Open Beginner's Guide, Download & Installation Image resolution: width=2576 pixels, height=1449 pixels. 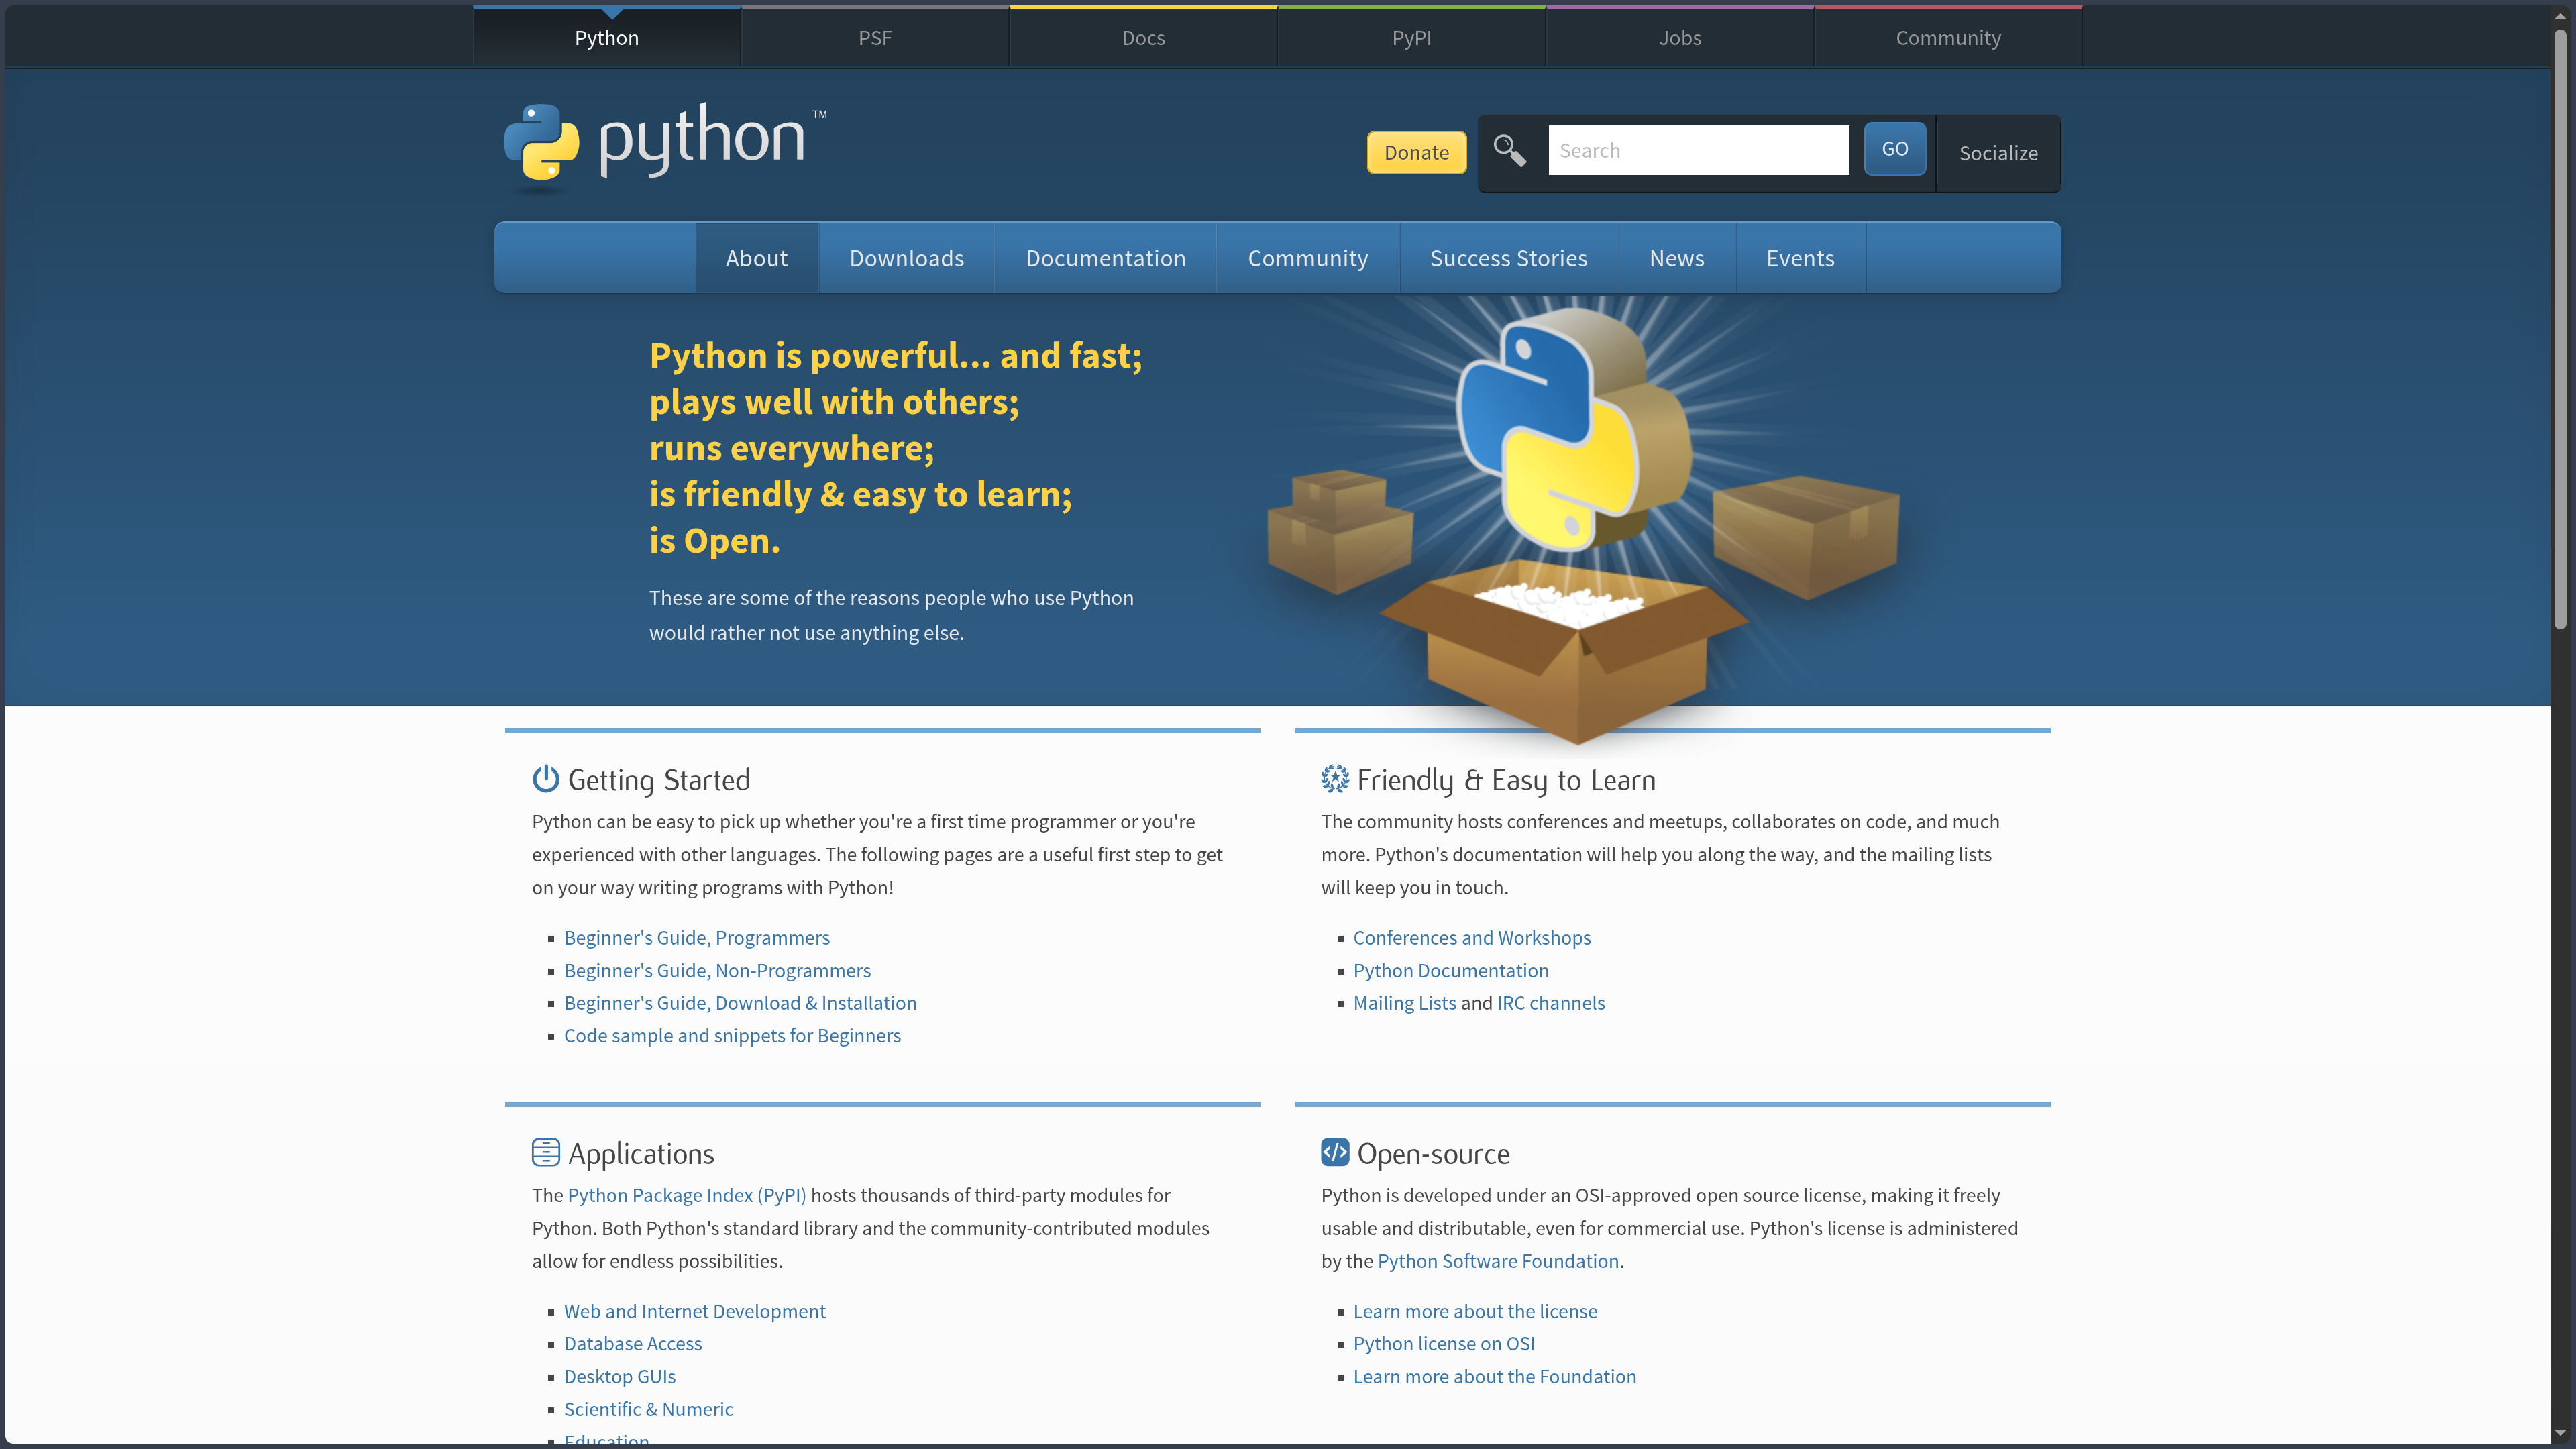(740, 1002)
